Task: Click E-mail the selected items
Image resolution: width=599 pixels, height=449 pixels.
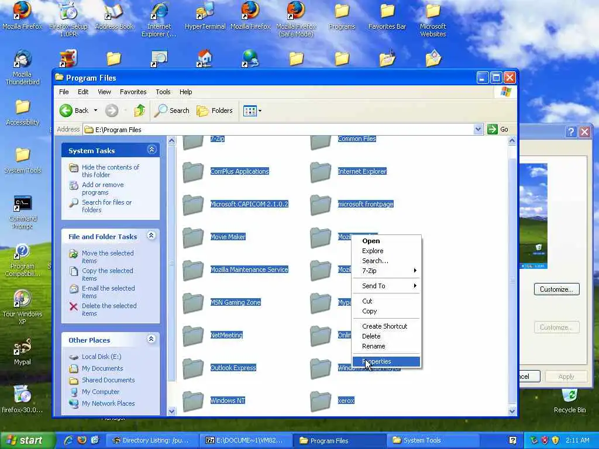Action: (108, 292)
